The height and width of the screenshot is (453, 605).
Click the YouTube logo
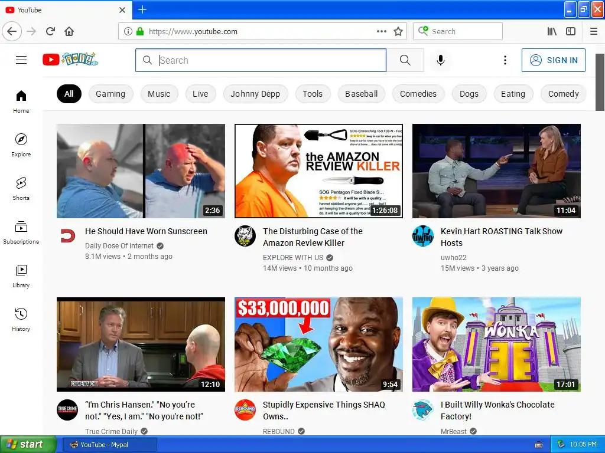[x=70, y=60]
